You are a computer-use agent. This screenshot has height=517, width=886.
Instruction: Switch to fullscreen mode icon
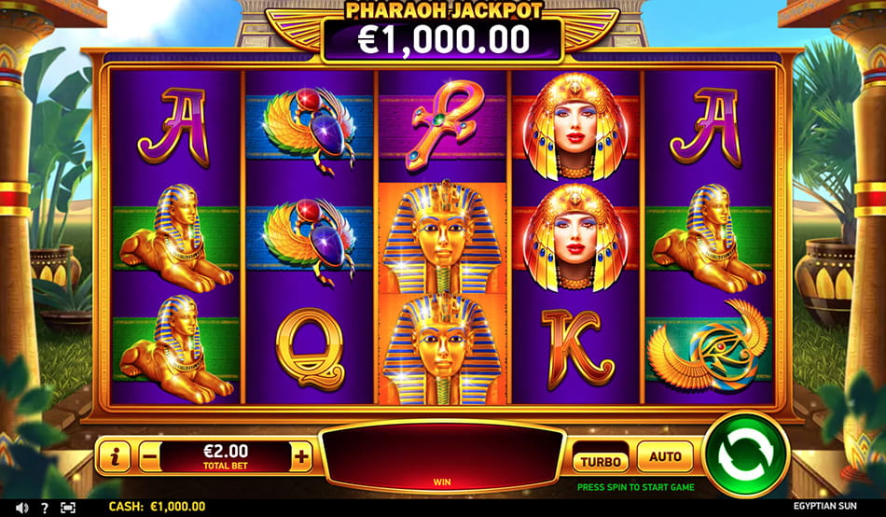68,508
